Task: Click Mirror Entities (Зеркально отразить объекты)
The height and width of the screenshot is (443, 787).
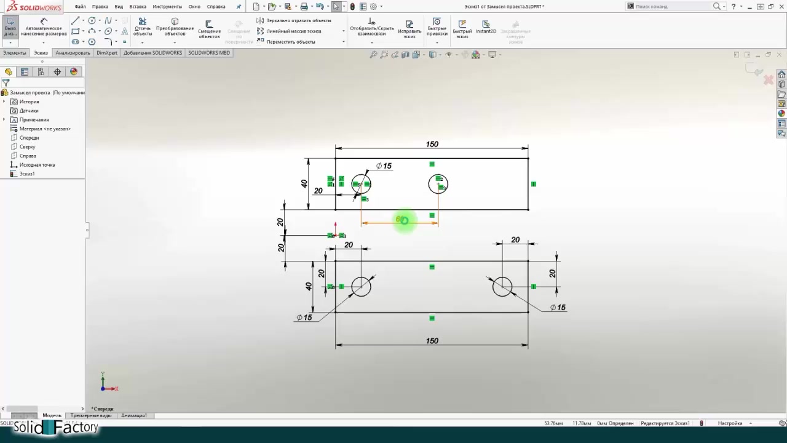Action: click(294, 21)
